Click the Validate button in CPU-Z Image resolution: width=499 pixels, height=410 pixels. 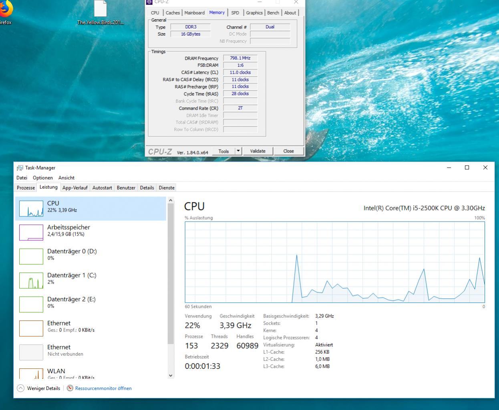point(258,151)
